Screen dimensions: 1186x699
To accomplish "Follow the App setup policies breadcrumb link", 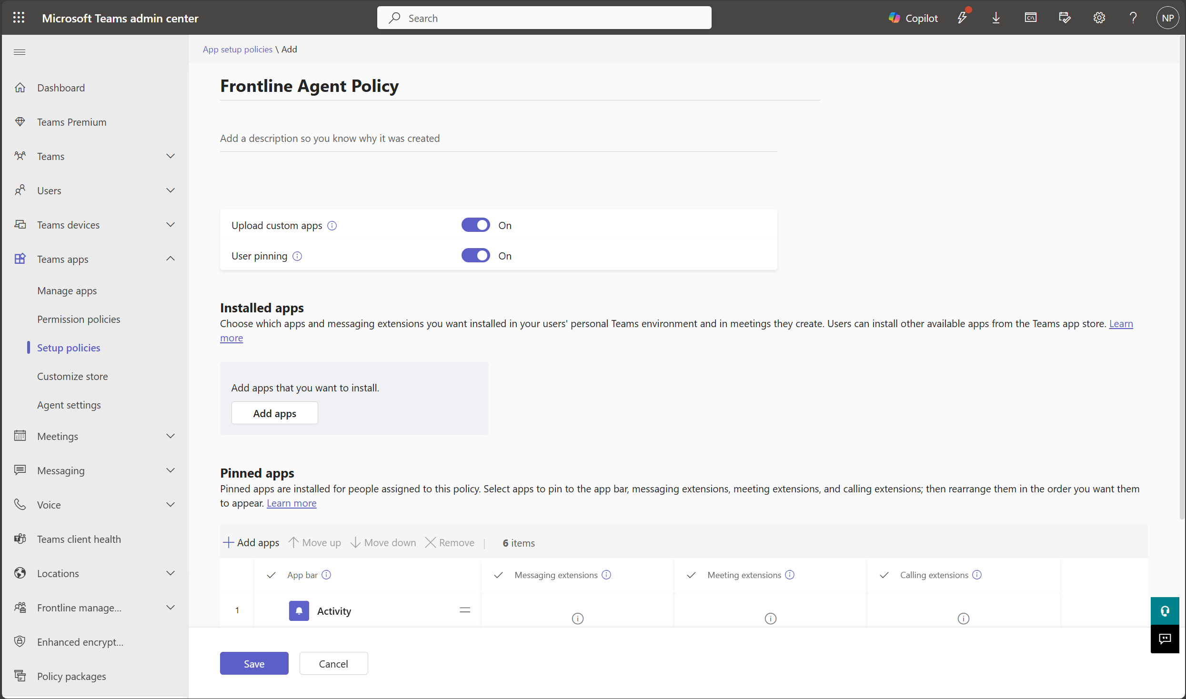I will point(237,49).
